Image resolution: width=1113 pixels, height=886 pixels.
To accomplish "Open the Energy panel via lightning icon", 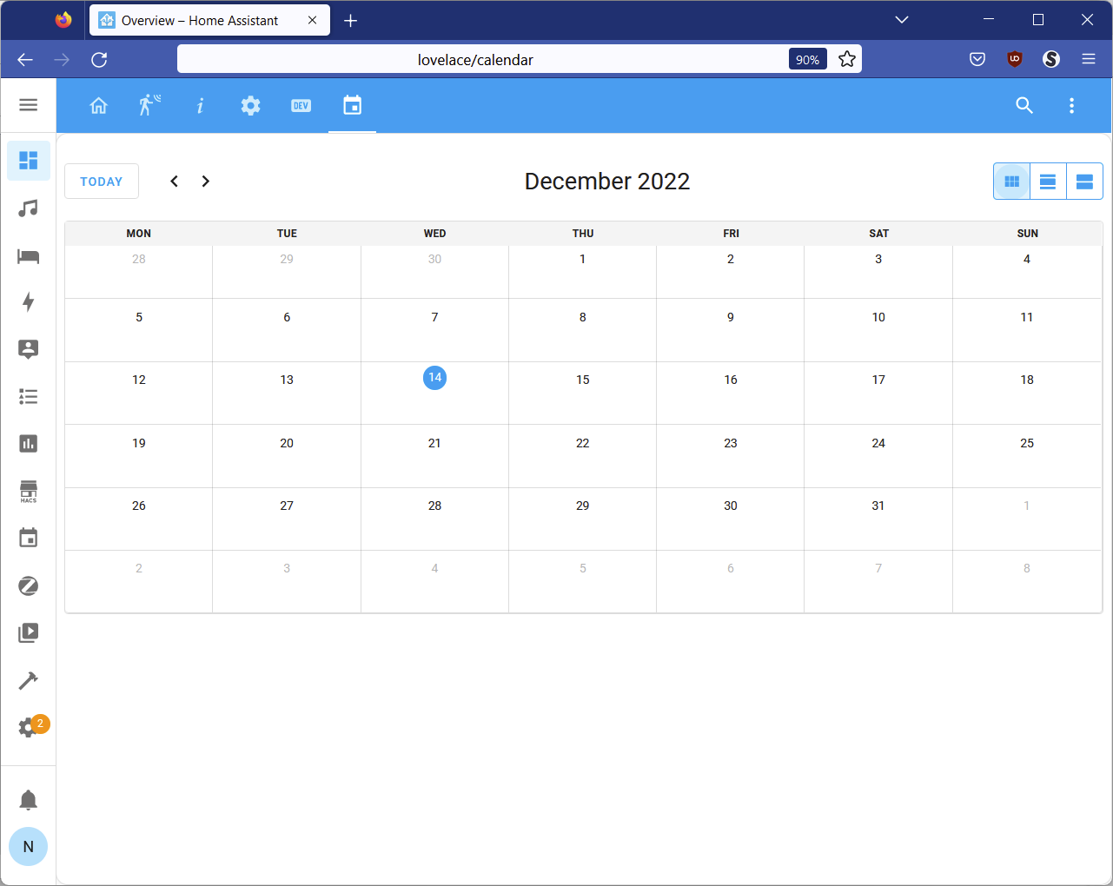I will (x=28, y=302).
